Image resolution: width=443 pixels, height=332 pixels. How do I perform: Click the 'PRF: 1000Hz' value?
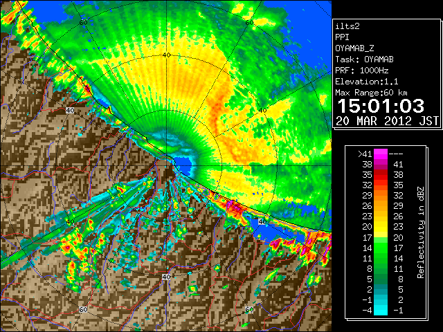pyautogui.click(x=362, y=71)
